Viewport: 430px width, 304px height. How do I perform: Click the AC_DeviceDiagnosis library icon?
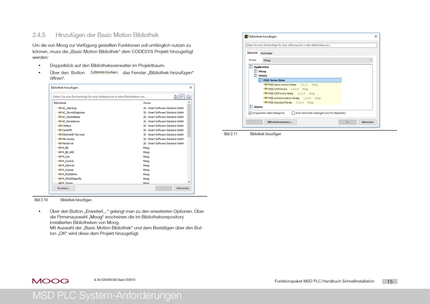(60, 112)
